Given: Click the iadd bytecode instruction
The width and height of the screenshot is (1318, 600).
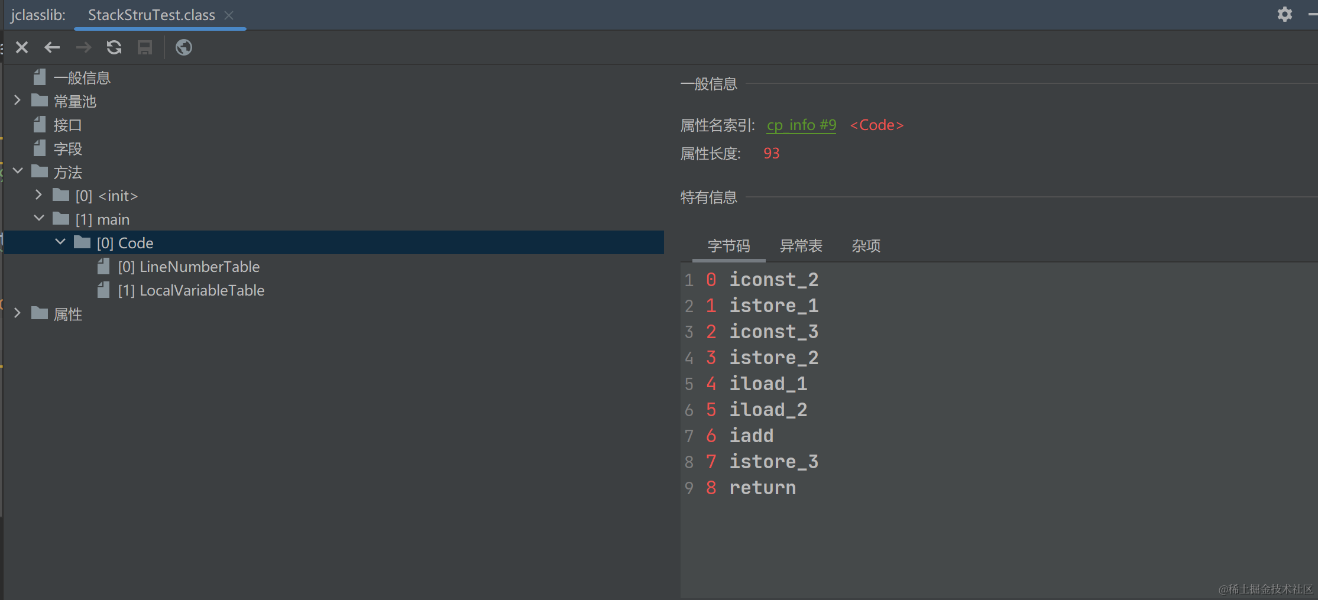Looking at the screenshot, I should coord(752,436).
